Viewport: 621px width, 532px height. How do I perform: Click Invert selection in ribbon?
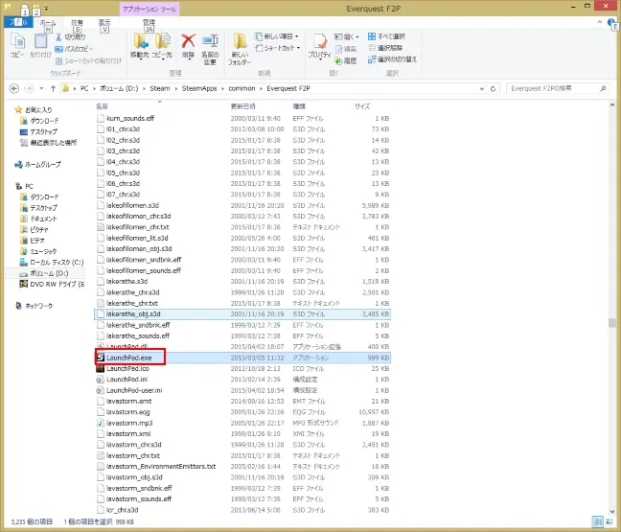coord(392,59)
